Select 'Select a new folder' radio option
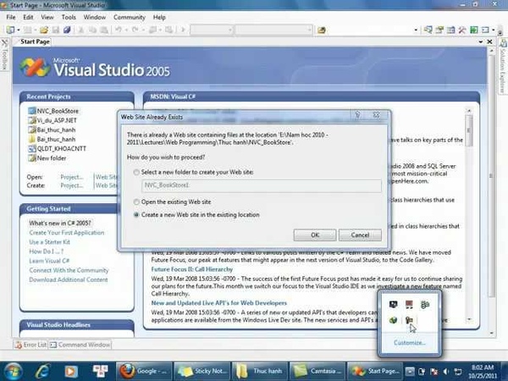 [x=136, y=173]
